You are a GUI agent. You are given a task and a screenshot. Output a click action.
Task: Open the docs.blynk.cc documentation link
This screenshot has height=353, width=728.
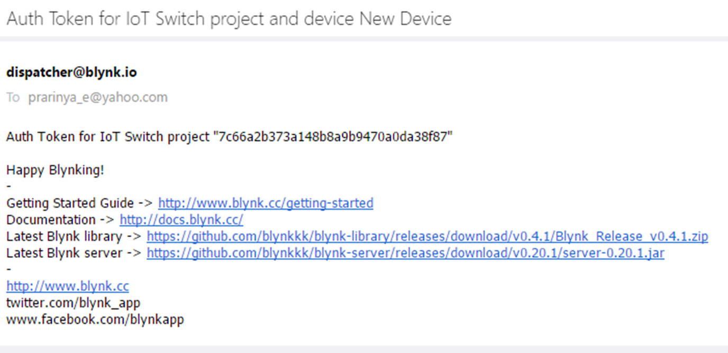click(x=181, y=220)
